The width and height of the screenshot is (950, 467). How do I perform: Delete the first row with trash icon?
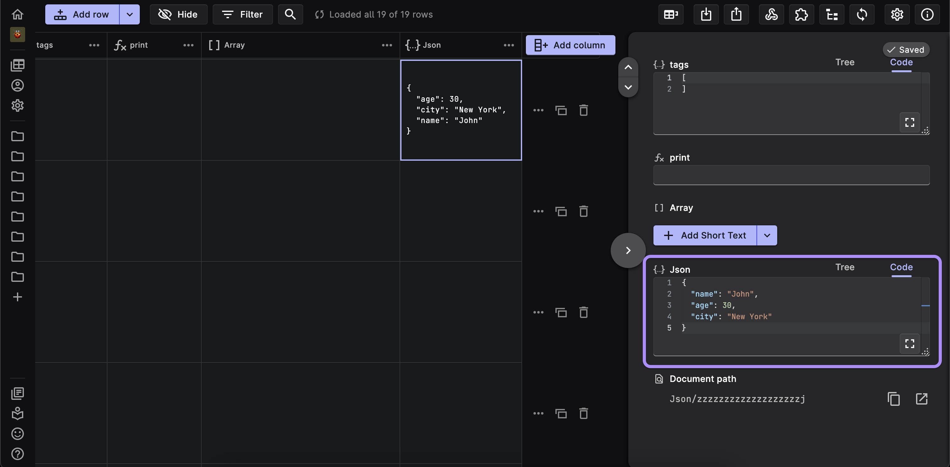(x=583, y=110)
